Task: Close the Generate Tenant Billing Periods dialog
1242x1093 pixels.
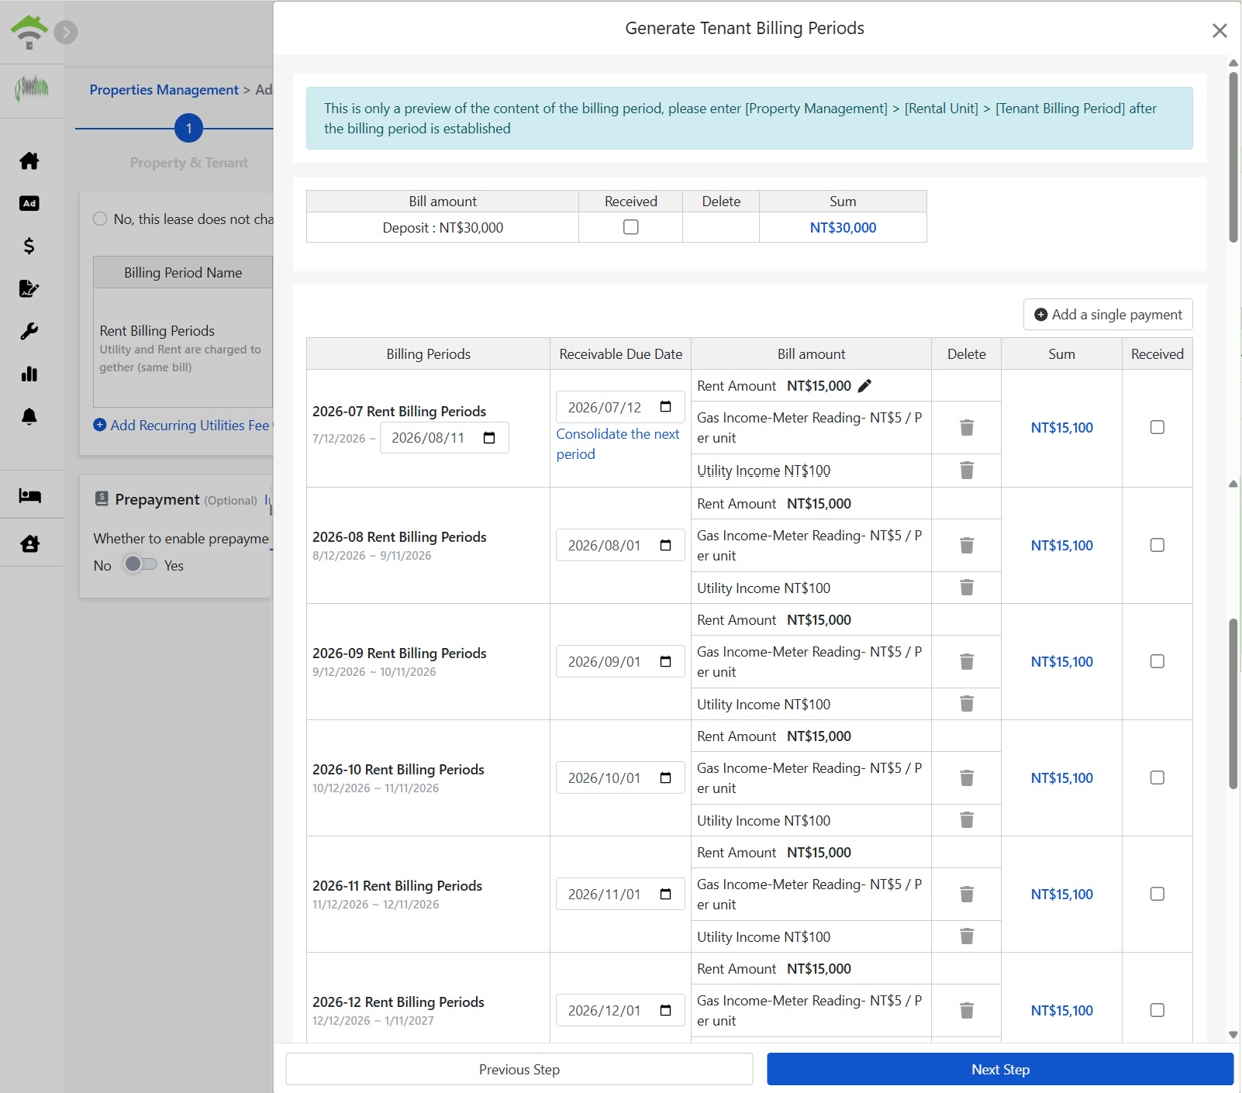Action: coord(1220,30)
